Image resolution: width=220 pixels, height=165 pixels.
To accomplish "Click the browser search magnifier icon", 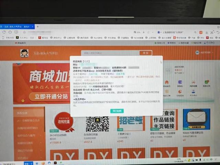I will click(195, 32).
